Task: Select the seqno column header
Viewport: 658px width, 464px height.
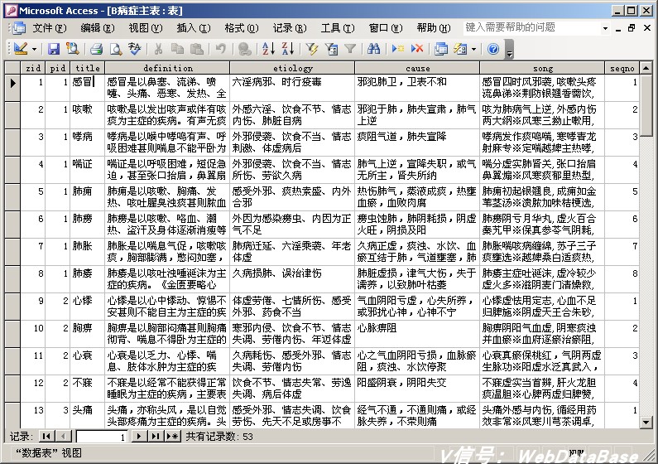Action: click(622, 68)
